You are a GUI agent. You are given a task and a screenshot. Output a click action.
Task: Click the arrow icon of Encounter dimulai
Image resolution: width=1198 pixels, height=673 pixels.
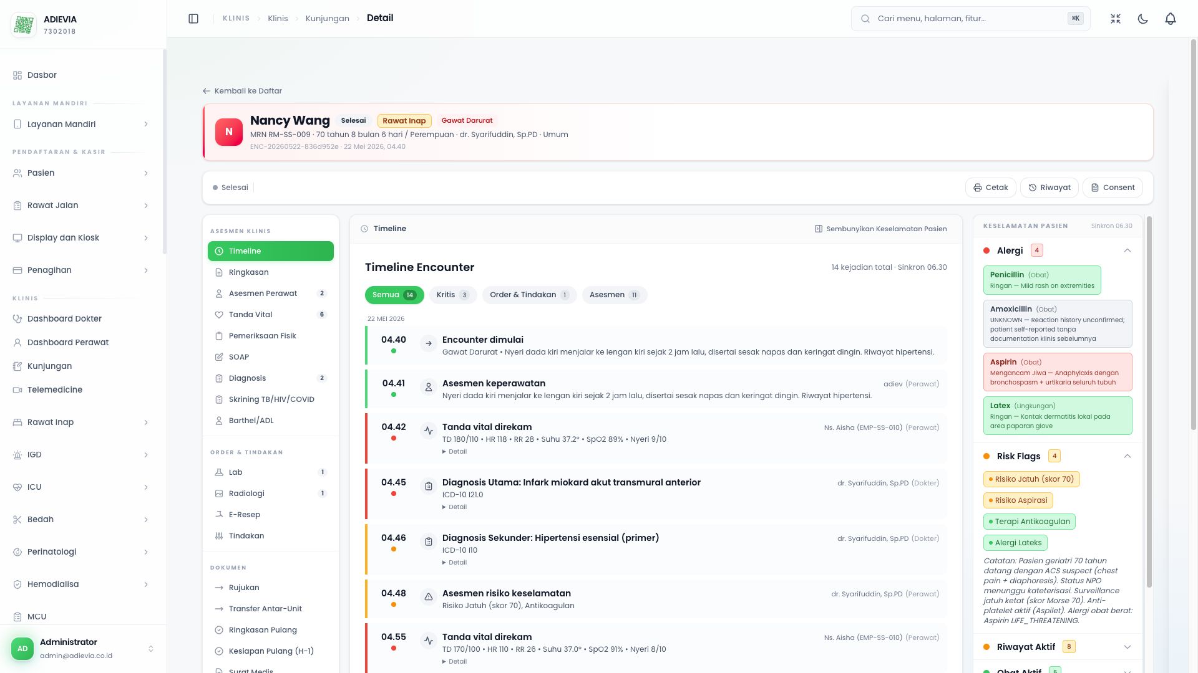tap(429, 343)
